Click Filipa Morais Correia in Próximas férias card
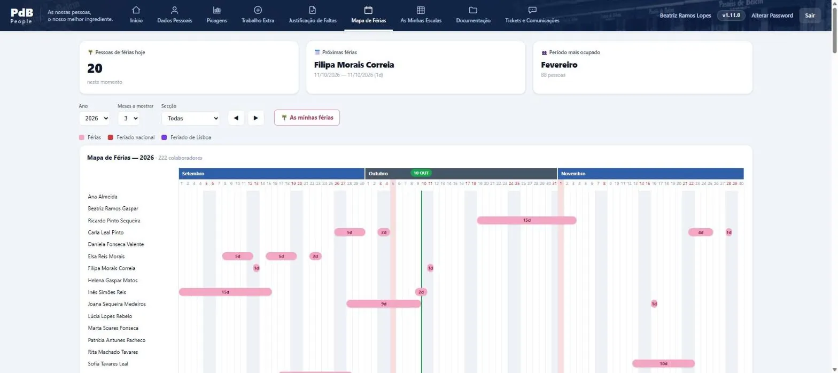838x373 pixels. pyautogui.click(x=354, y=65)
